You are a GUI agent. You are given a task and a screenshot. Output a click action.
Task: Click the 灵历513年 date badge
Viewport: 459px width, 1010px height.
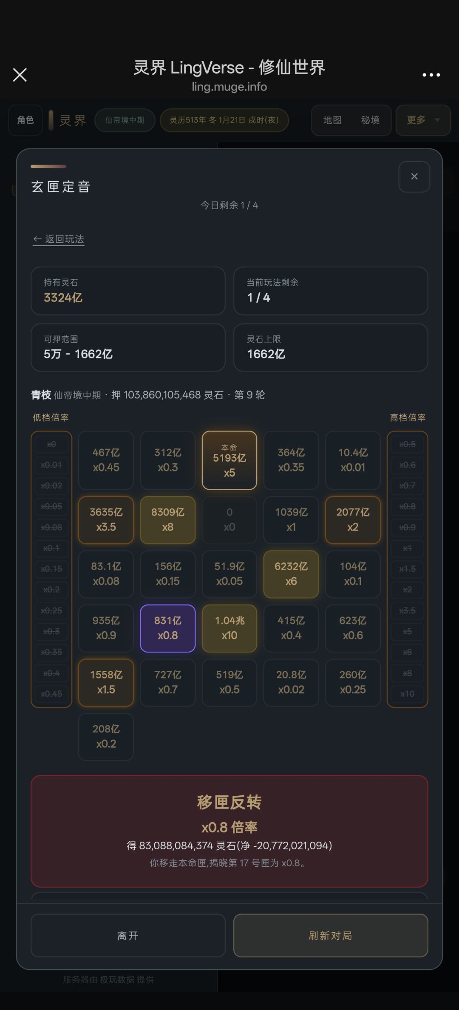click(224, 120)
